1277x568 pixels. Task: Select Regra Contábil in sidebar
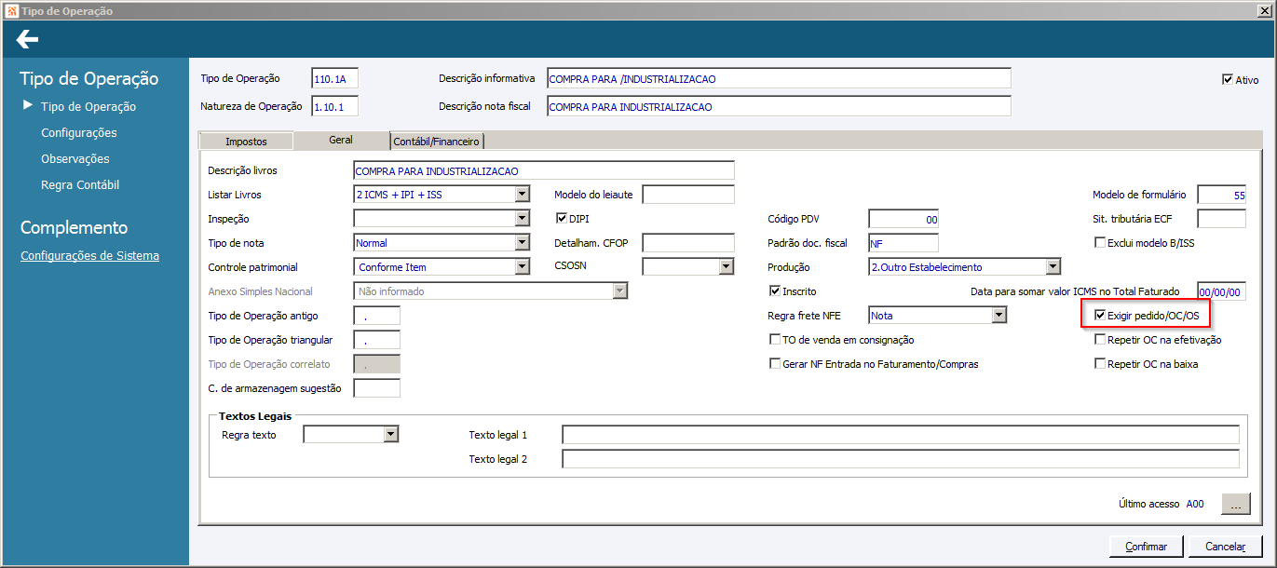80,185
